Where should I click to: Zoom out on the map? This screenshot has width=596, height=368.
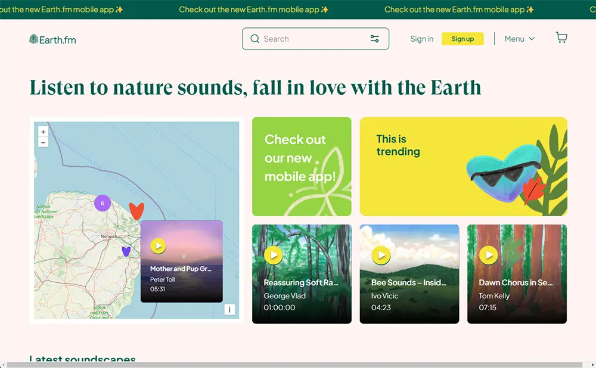(x=43, y=142)
